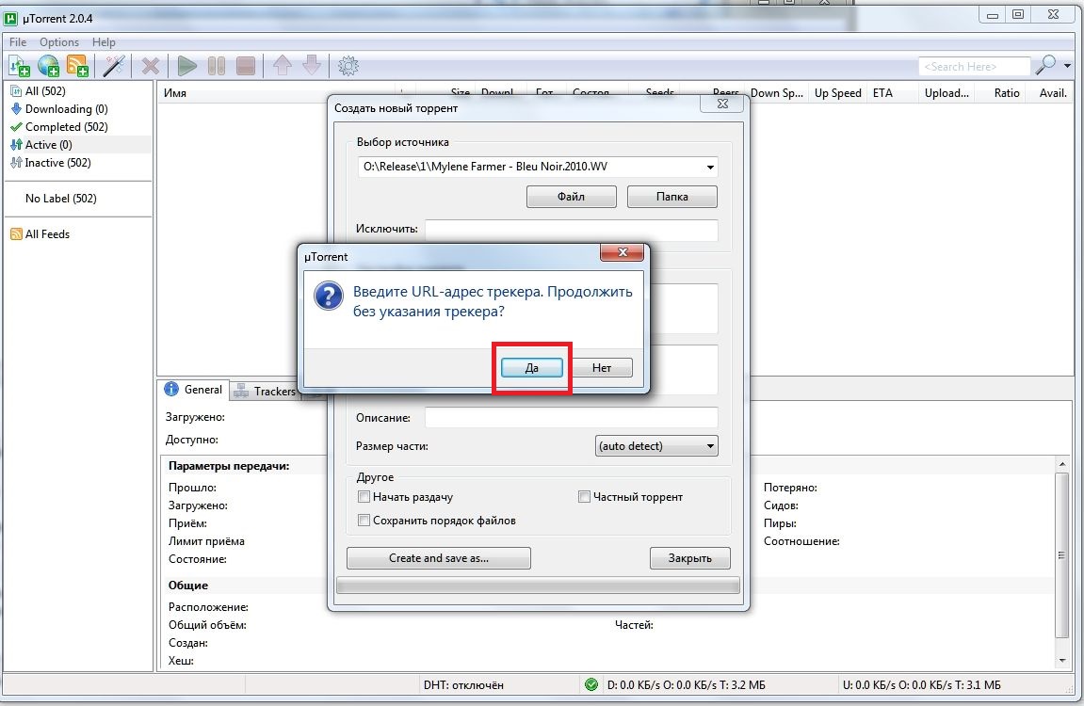1084x706 pixels.
Task: Confirm with the Да button
Action: coord(531,367)
